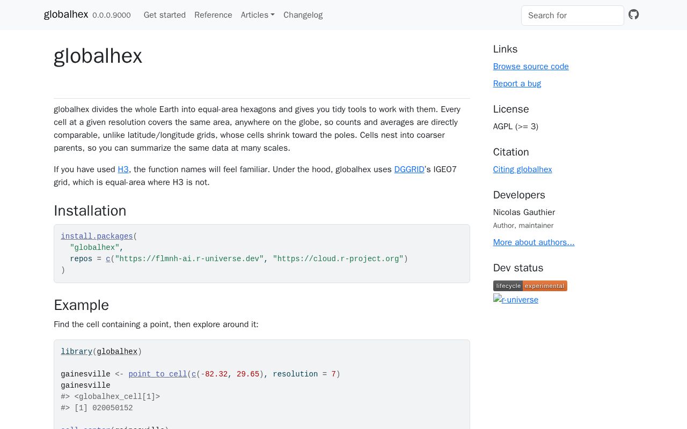Follow the Report a bug link
This screenshot has height=429, width=687.
517,84
